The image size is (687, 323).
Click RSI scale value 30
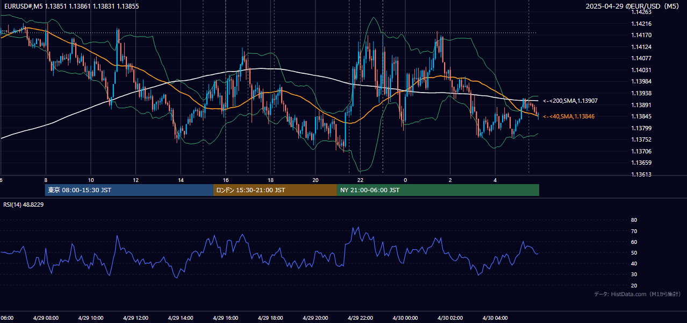coord(634,275)
